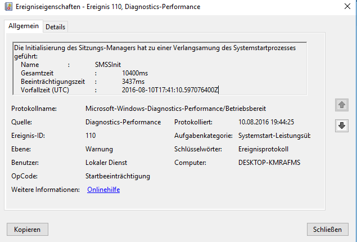Image resolution: width=357 pixels, height=242 pixels.
Task: Close the Ereigniseigenschaften dialog via title bar X
Action: click(x=344, y=7)
